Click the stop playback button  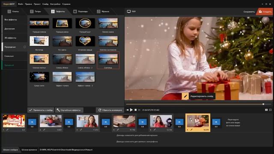click(135, 110)
